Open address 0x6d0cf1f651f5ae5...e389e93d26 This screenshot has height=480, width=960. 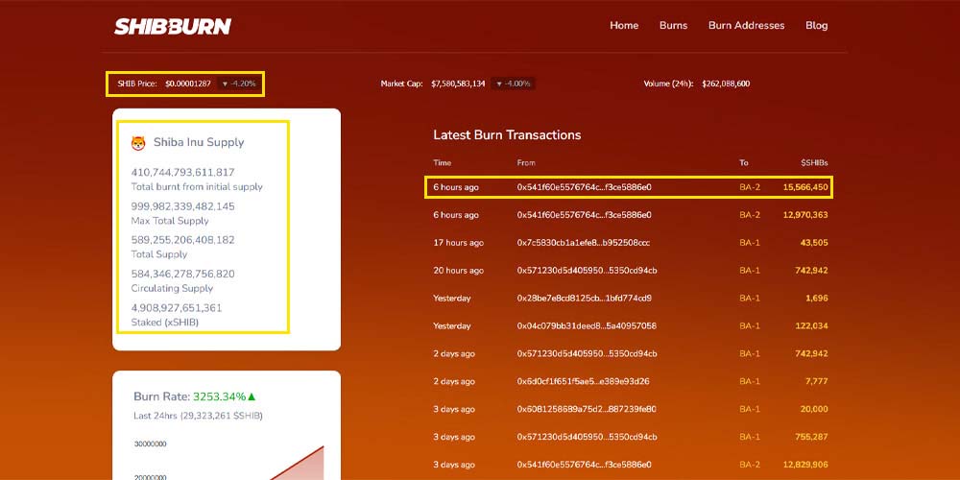pos(583,381)
